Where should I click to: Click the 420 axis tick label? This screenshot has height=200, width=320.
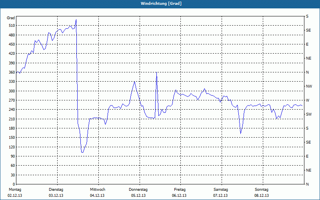point(12,54)
